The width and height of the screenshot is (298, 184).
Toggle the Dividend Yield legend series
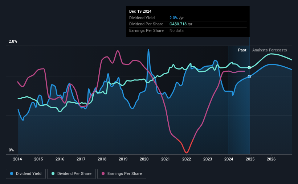point(26,174)
